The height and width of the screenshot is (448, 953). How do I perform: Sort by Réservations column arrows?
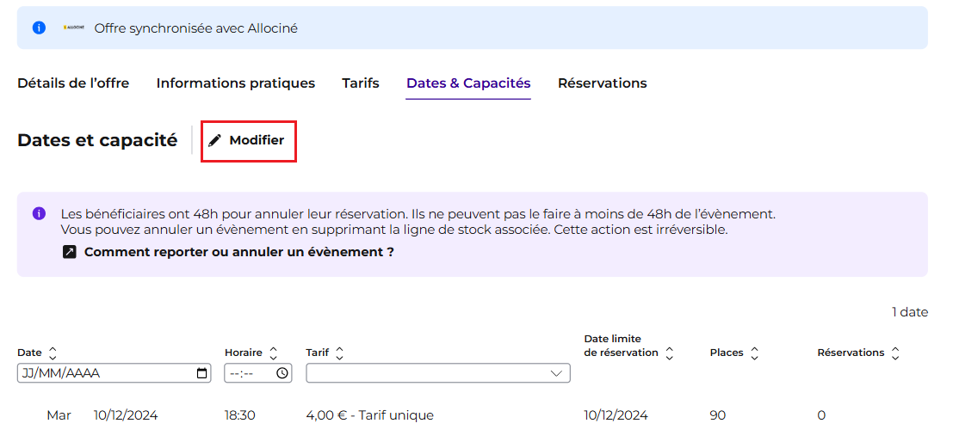pos(894,353)
